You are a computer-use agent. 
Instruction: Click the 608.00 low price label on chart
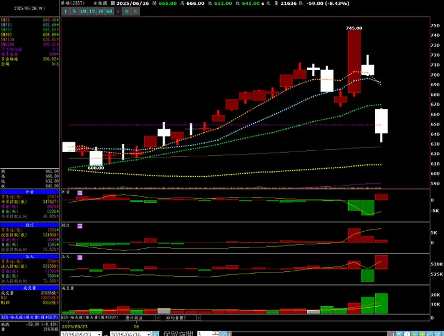click(96, 168)
